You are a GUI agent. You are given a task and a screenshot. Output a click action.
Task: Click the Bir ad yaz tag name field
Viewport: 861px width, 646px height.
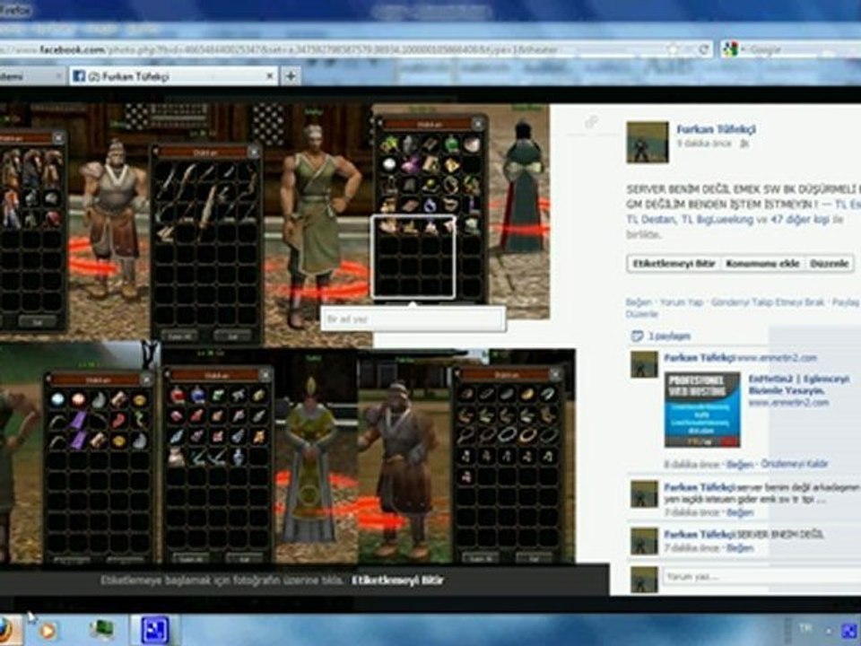click(413, 319)
